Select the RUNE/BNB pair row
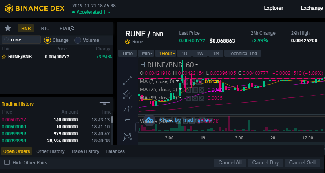 (57, 57)
